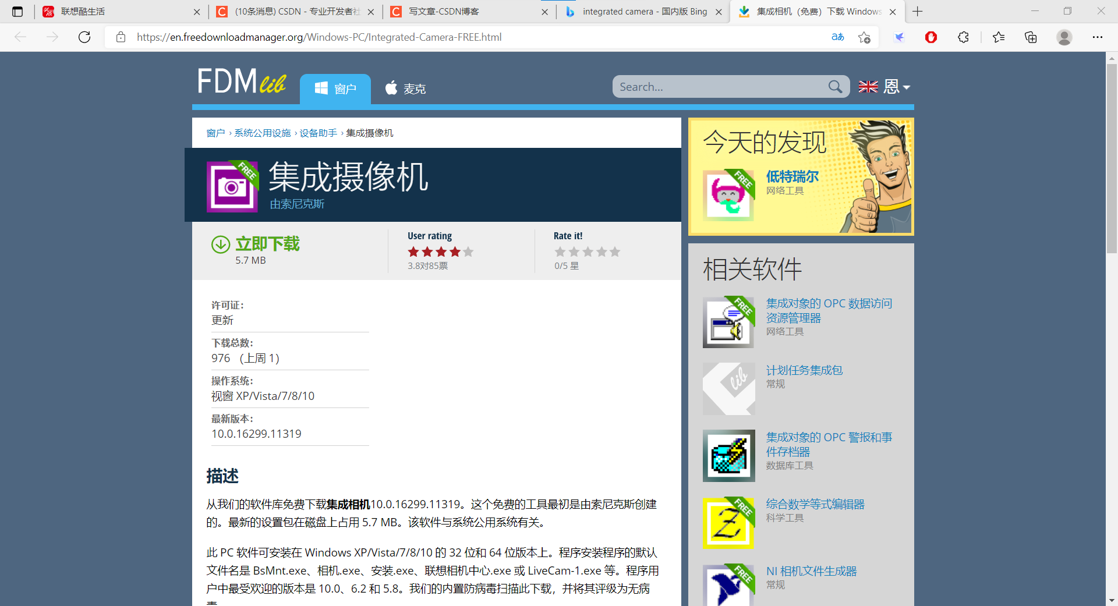Rate it one star
Viewport: 1118px width, 606px height.
[560, 251]
